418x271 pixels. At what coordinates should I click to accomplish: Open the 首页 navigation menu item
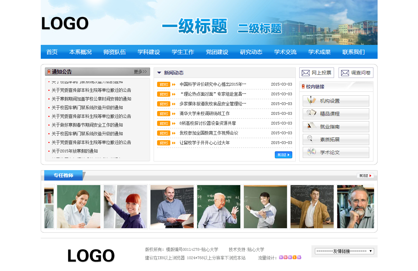point(52,52)
